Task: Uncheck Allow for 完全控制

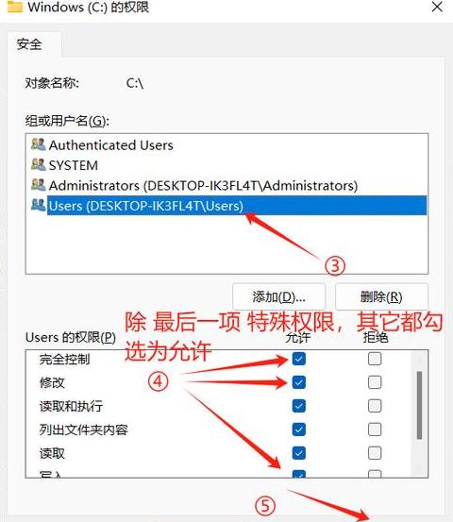Action: tap(298, 359)
